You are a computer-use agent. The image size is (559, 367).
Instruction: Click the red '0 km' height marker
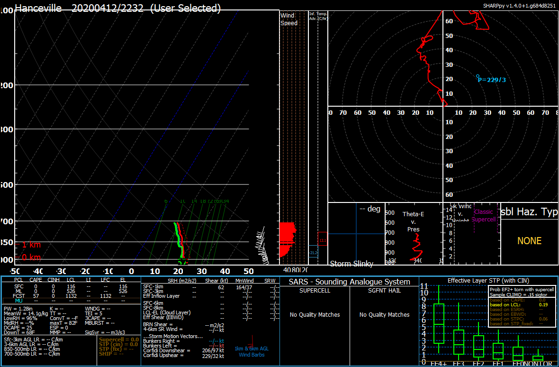pos(28,257)
